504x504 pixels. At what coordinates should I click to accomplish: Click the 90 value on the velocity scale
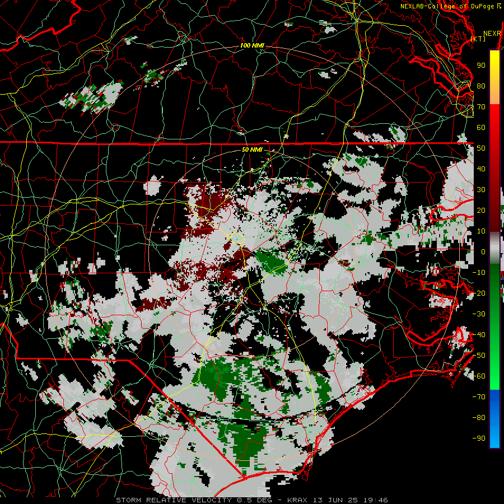481,66
